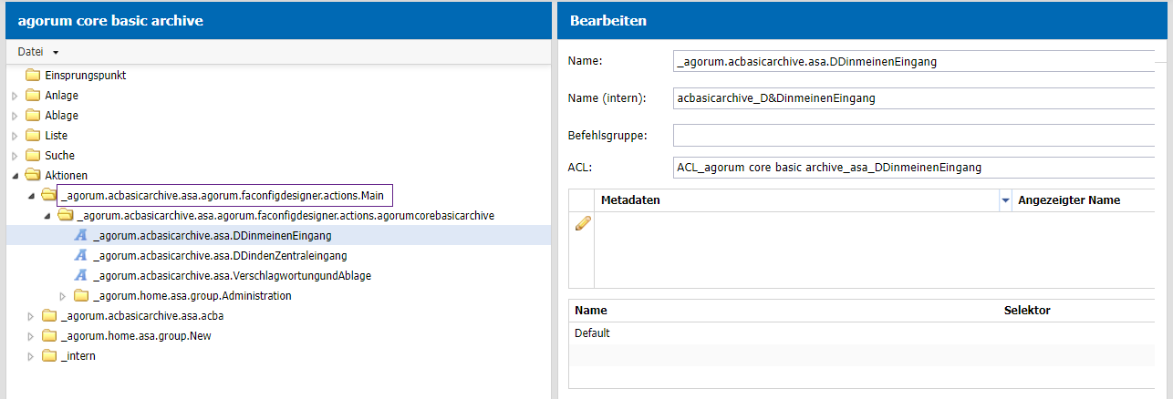Image resolution: width=1173 pixels, height=399 pixels.
Task: Expand the _agorum.home.asa.group.New node
Action: point(31,335)
